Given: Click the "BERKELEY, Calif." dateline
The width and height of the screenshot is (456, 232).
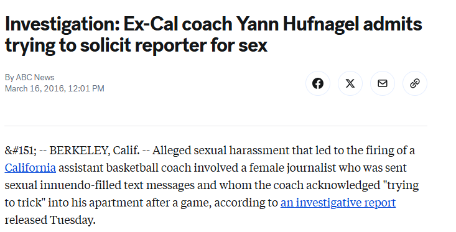Looking at the screenshot, I should click(95, 151).
